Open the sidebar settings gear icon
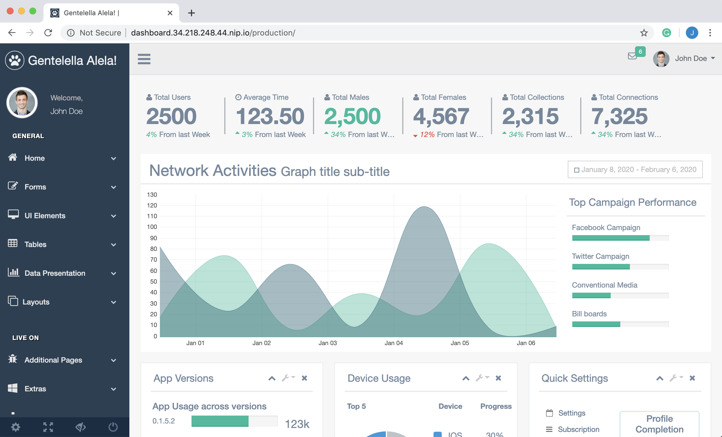Viewport: 722px width, 437px height. [16, 427]
